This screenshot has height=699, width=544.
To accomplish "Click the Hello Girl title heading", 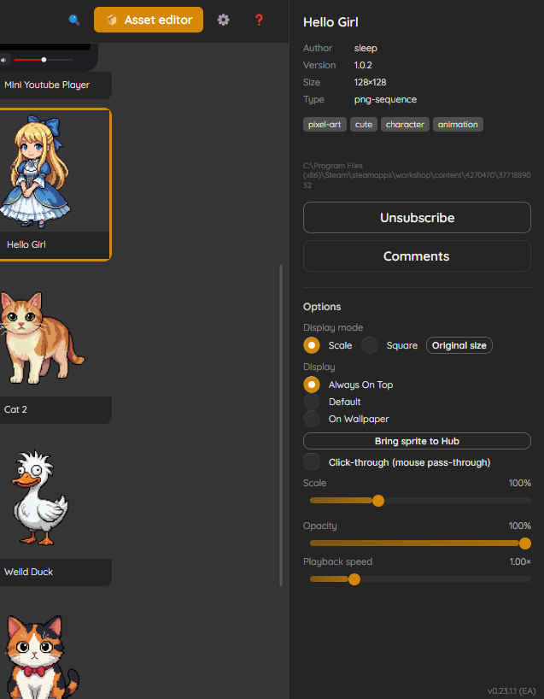I will [330, 22].
